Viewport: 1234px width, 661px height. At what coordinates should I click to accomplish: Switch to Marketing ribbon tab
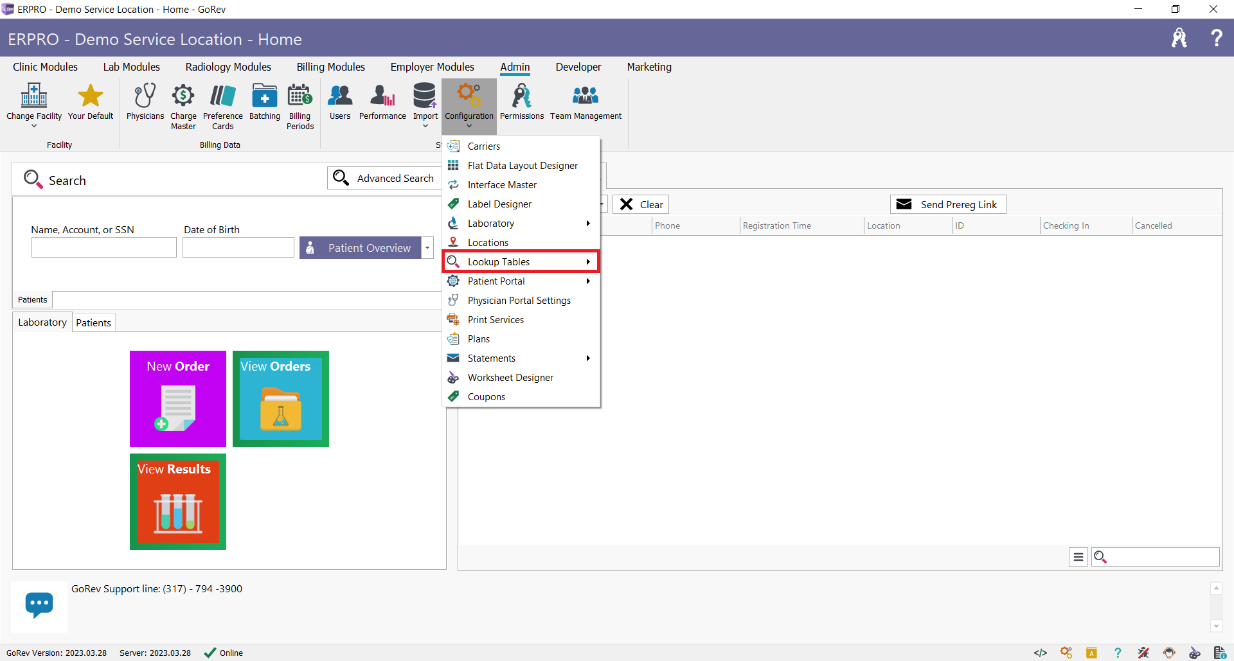(649, 67)
